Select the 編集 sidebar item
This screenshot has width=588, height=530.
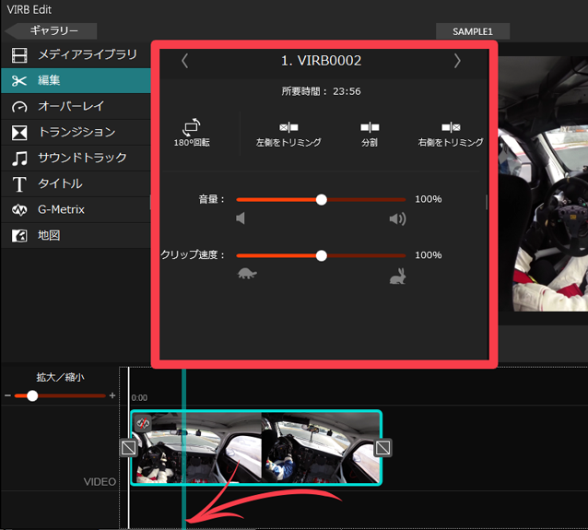pyautogui.click(x=76, y=80)
